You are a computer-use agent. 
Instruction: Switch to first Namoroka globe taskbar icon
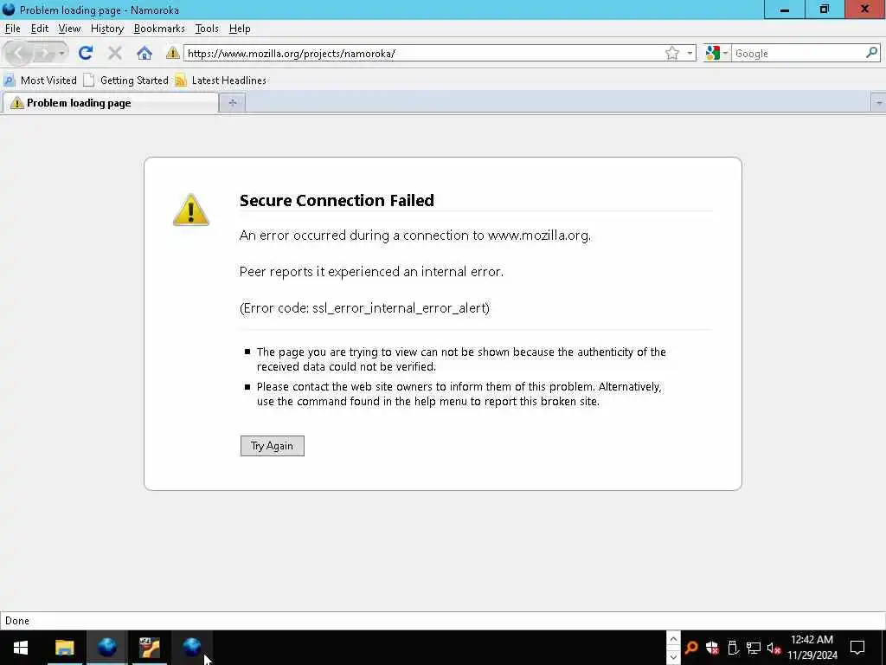coord(106,648)
